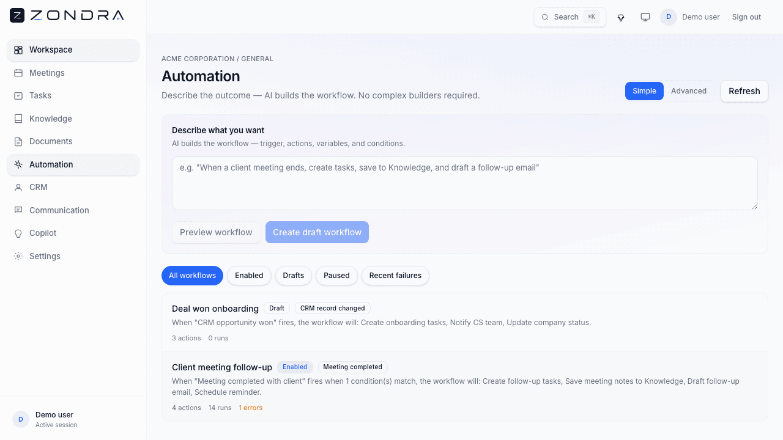
Task: Click Create draft workflow button
Action: [x=317, y=232]
